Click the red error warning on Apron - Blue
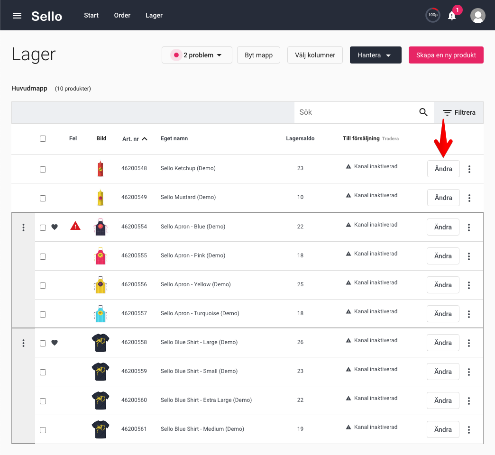495x455 pixels. tap(75, 226)
